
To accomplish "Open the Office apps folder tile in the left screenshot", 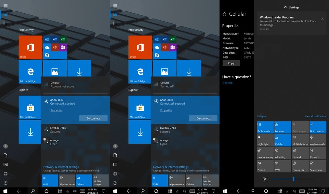I will [55, 47].
